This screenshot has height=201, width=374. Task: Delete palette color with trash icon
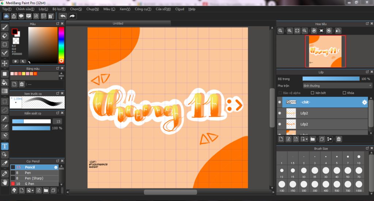pos(22,84)
